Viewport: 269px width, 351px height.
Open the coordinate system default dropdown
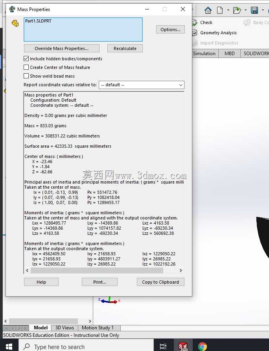[142, 85]
